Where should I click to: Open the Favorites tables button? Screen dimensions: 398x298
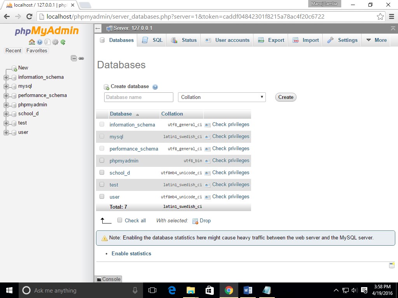pyautogui.click(x=37, y=51)
